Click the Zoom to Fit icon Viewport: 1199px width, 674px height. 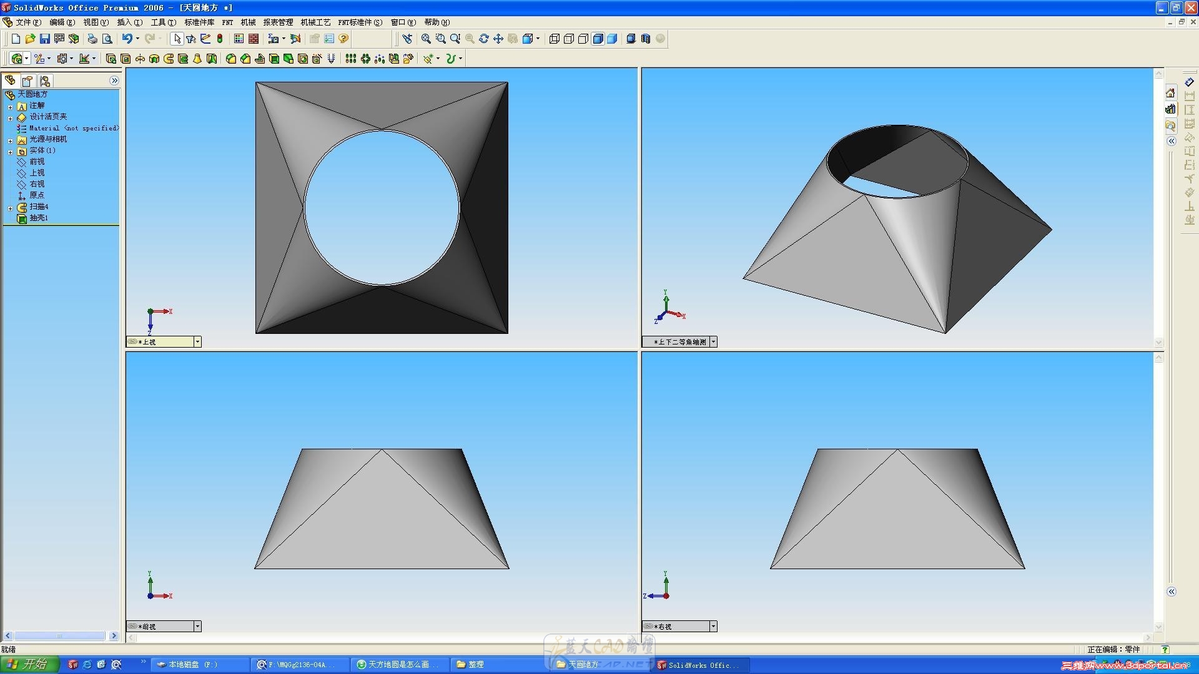tap(426, 39)
